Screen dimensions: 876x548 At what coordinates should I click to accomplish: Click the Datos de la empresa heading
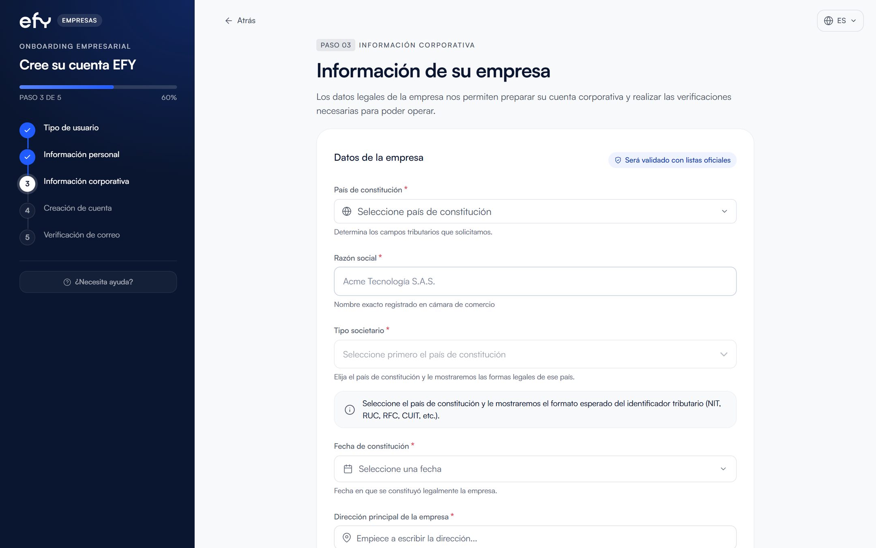[x=379, y=157]
